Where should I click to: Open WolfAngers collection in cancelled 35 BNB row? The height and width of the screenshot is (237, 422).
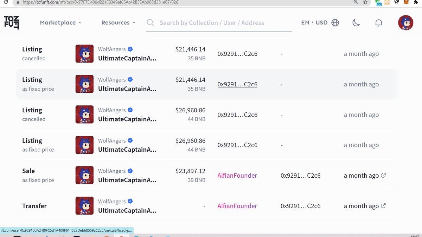coord(112,49)
